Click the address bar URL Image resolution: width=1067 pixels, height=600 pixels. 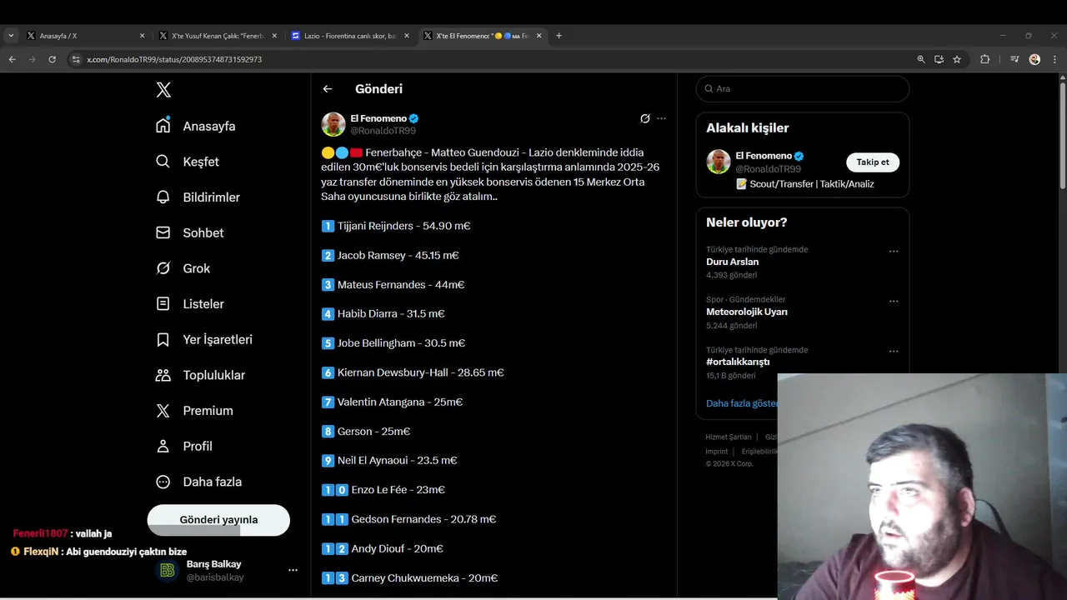pos(174,59)
